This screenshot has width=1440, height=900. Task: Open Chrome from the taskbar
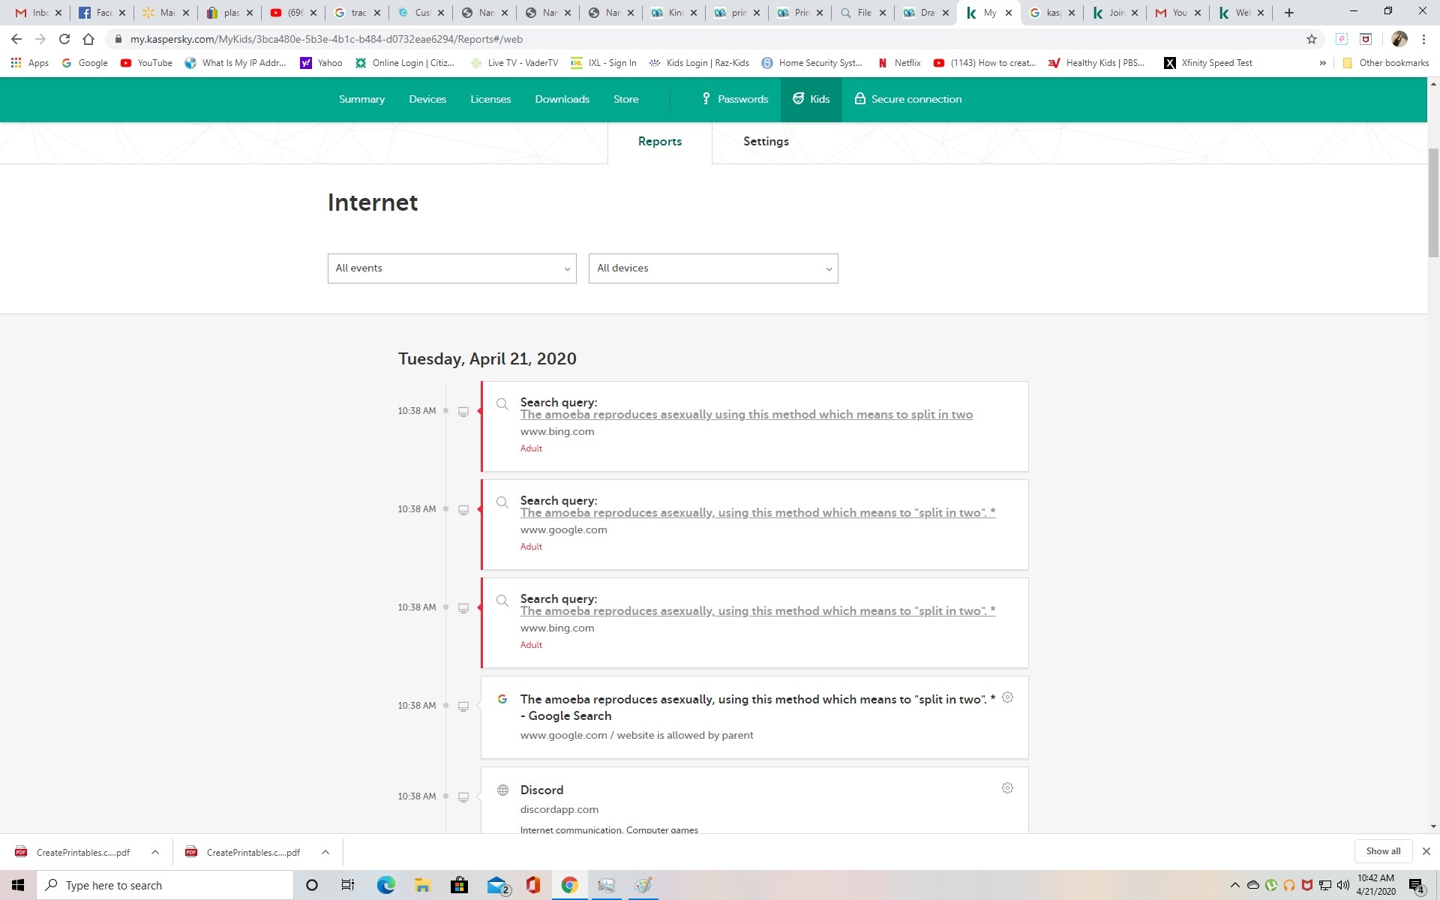[569, 885]
